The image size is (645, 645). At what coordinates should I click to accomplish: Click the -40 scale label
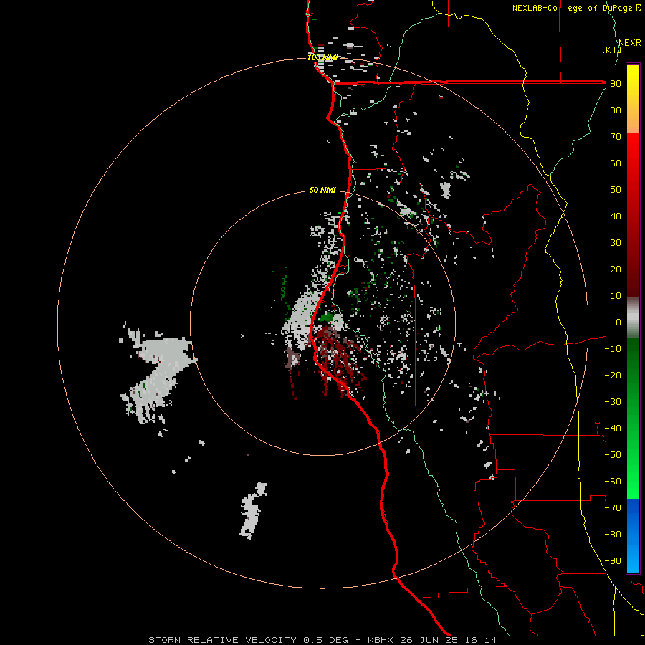pos(613,429)
